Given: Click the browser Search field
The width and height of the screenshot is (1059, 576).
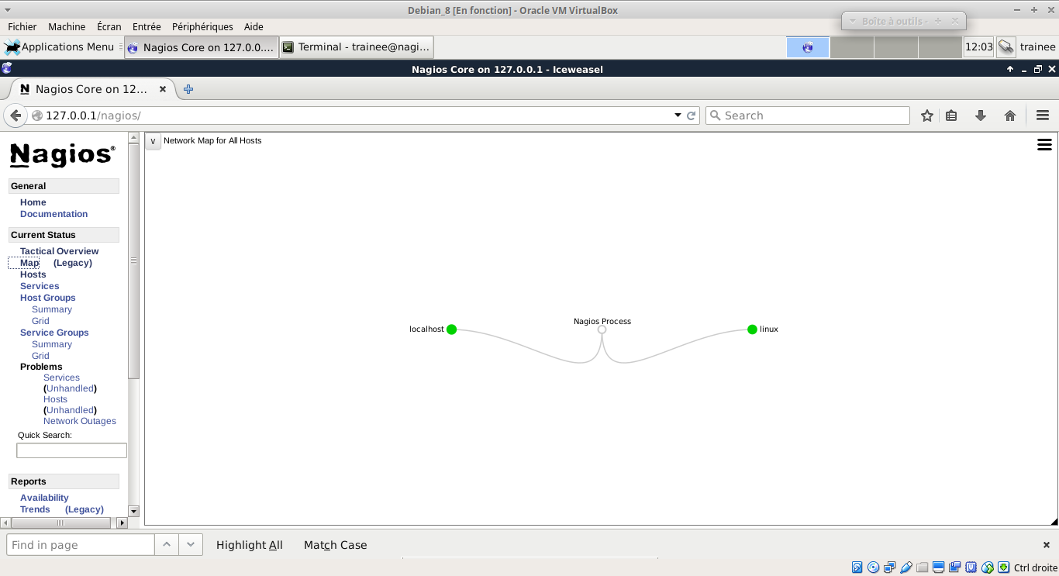Looking at the screenshot, I should [807, 116].
